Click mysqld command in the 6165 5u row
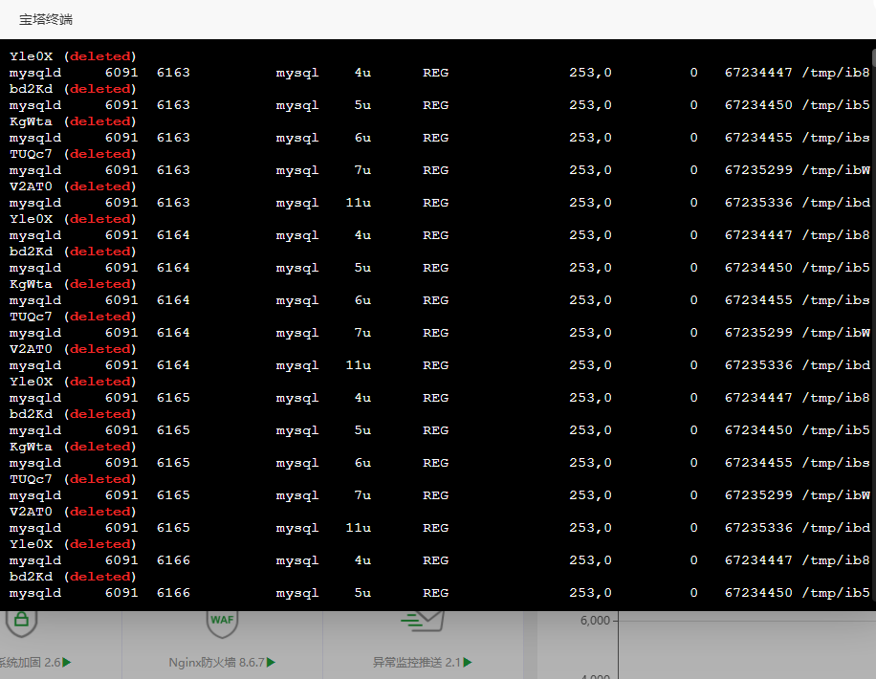 (x=35, y=430)
